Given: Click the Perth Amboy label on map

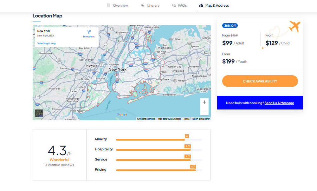Looking at the screenshot, I should (77, 111).
